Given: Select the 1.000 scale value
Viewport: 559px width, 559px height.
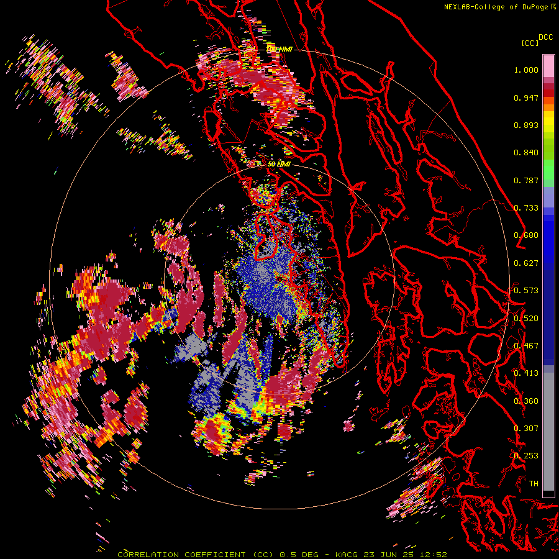Looking at the screenshot, I should pyautogui.click(x=526, y=70).
